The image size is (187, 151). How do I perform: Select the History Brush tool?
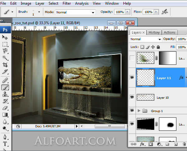5,101
